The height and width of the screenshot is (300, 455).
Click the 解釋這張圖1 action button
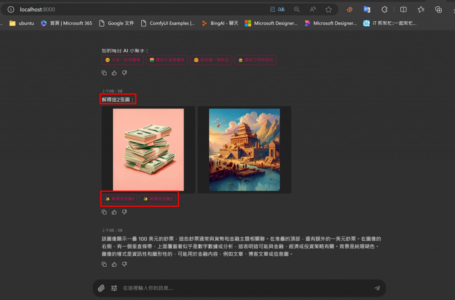[x=120, y=199]
